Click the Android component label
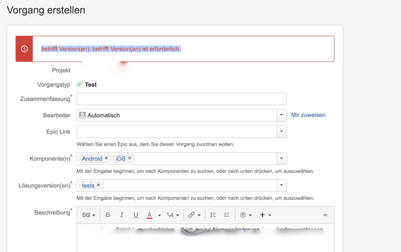The height and width of the screenshot is (252, 401). [92, 158]
